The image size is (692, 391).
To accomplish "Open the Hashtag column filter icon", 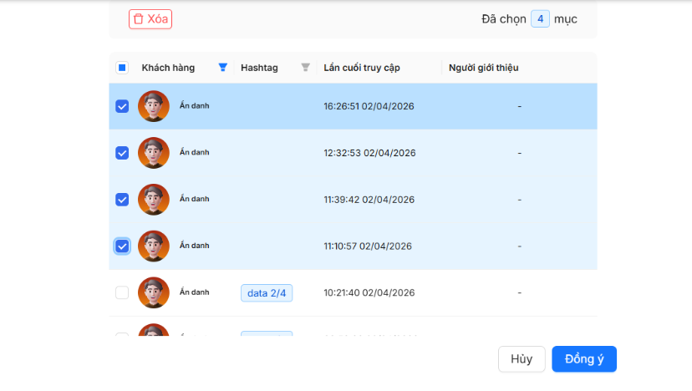I will click(x=305, y=67).
